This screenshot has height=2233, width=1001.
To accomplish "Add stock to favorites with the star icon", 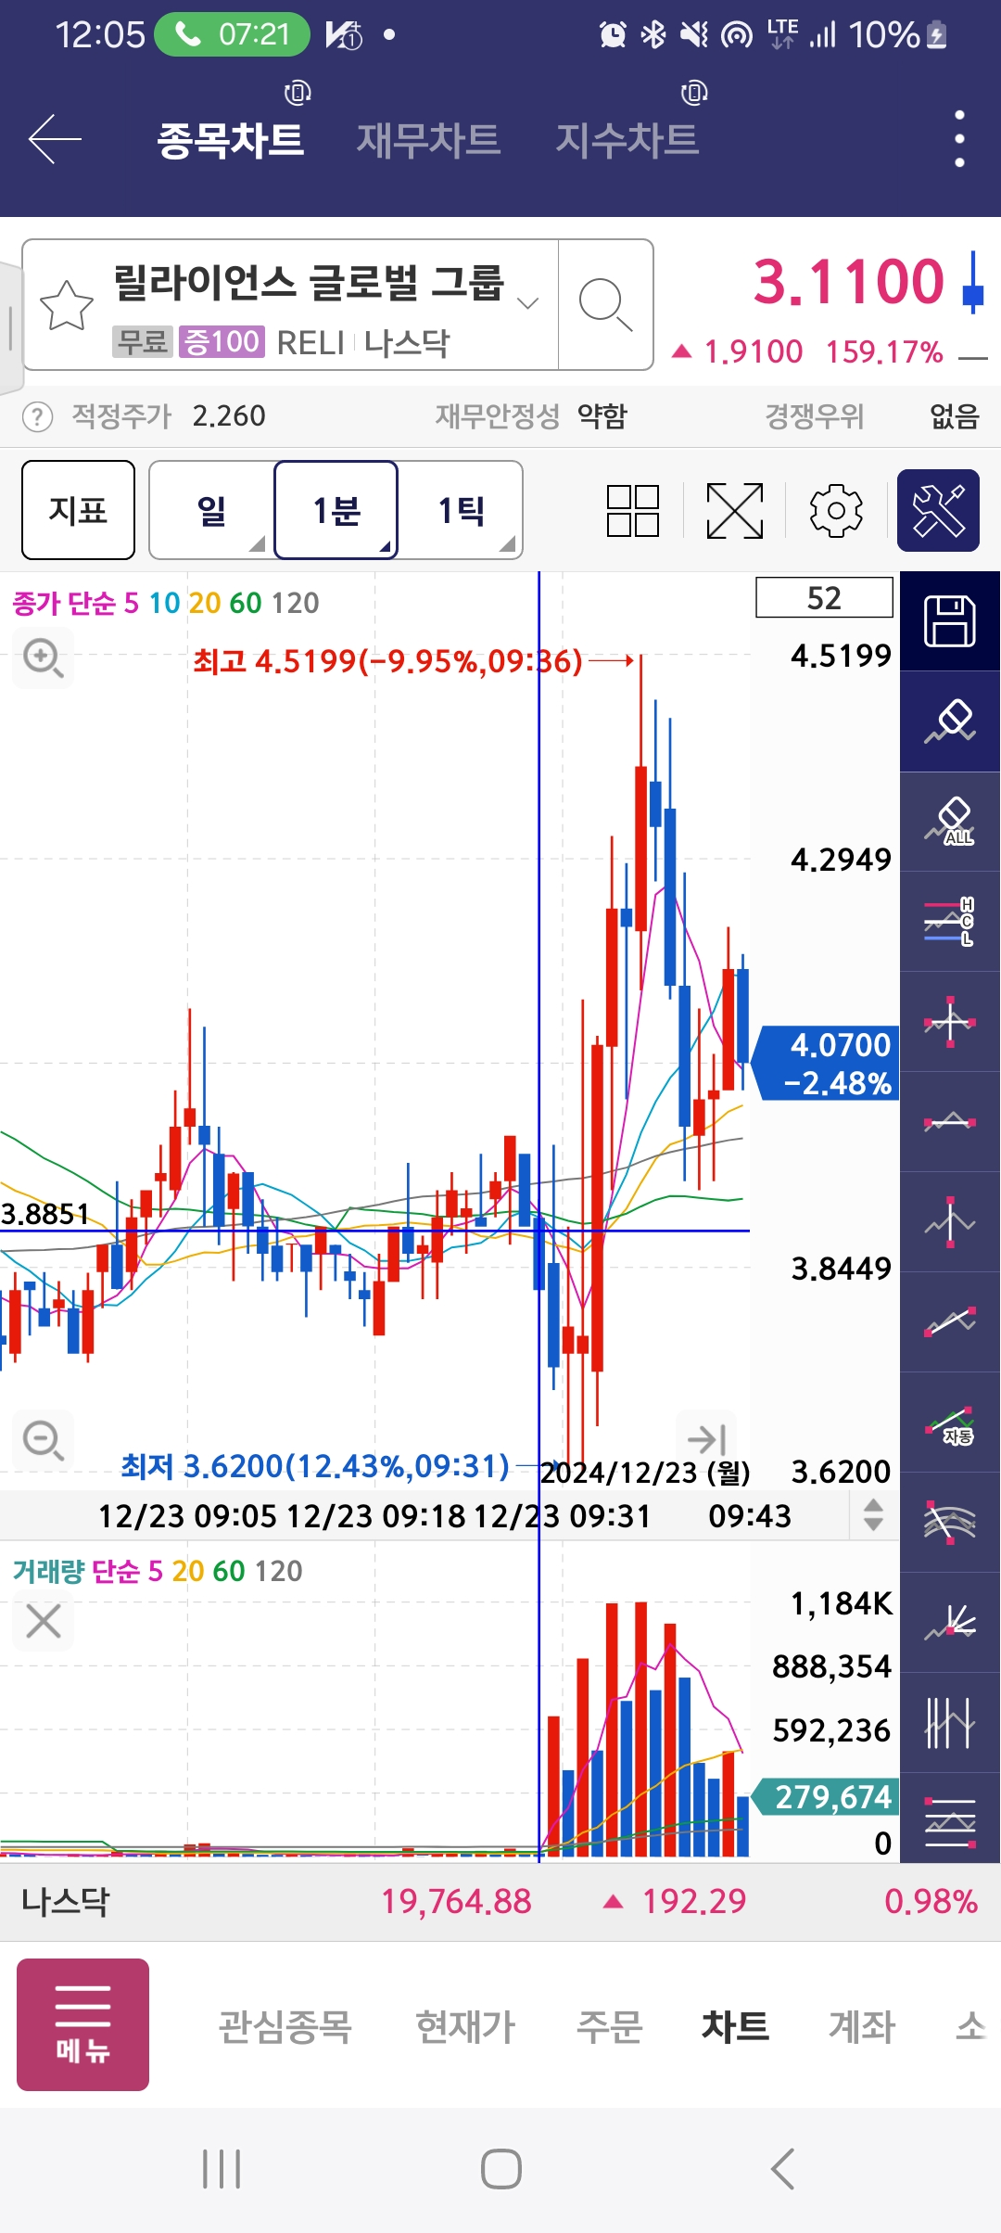I will pos(67,305).
